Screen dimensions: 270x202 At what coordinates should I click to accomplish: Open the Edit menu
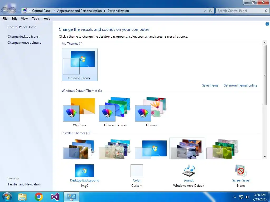[14, 19]
